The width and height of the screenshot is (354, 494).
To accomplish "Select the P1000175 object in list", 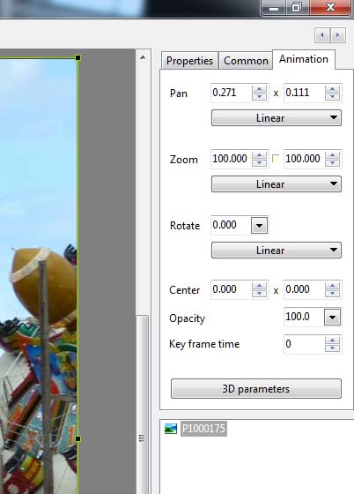I will [203, 429].
